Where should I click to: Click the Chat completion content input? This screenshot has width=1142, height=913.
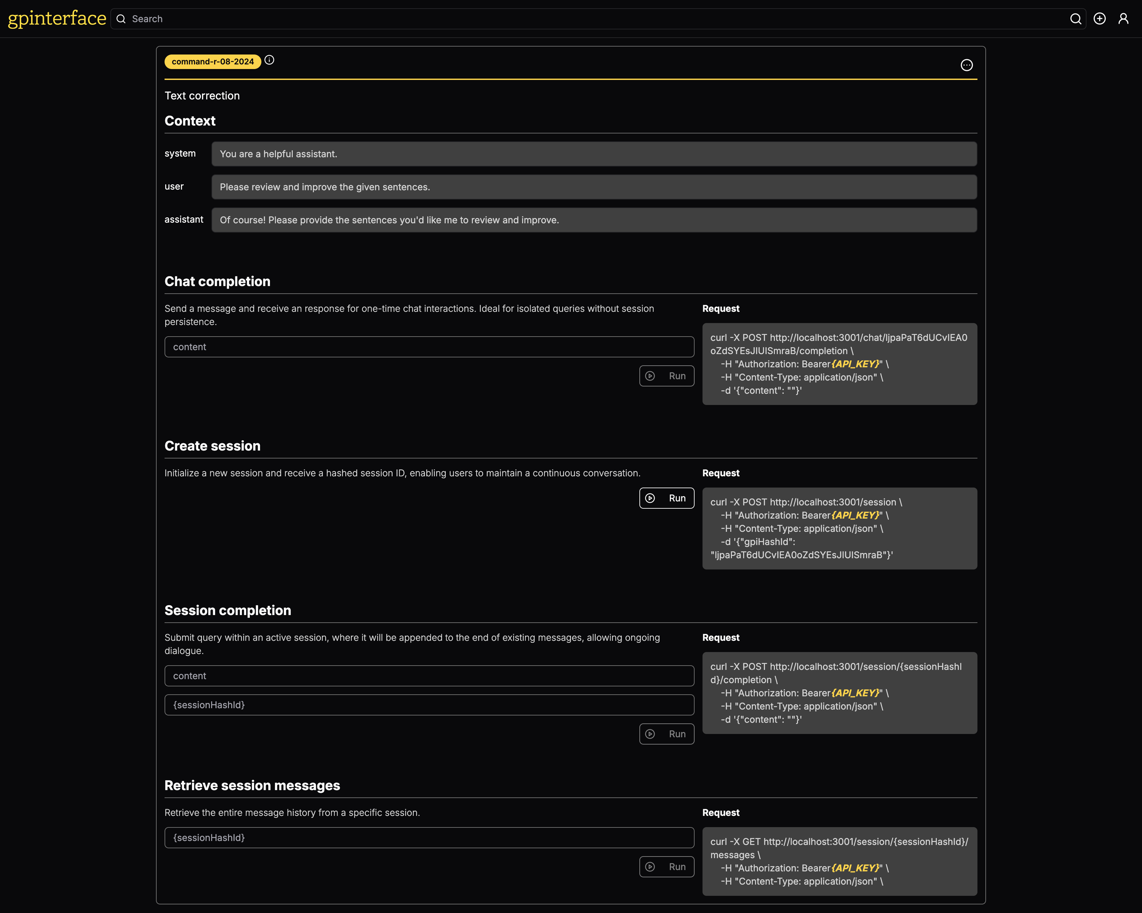[429, 347]
